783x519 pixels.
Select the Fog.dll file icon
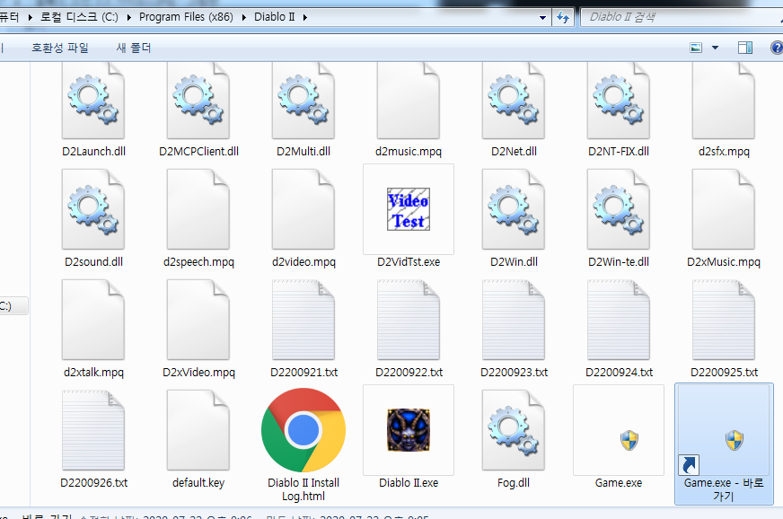tap(514, 430)
